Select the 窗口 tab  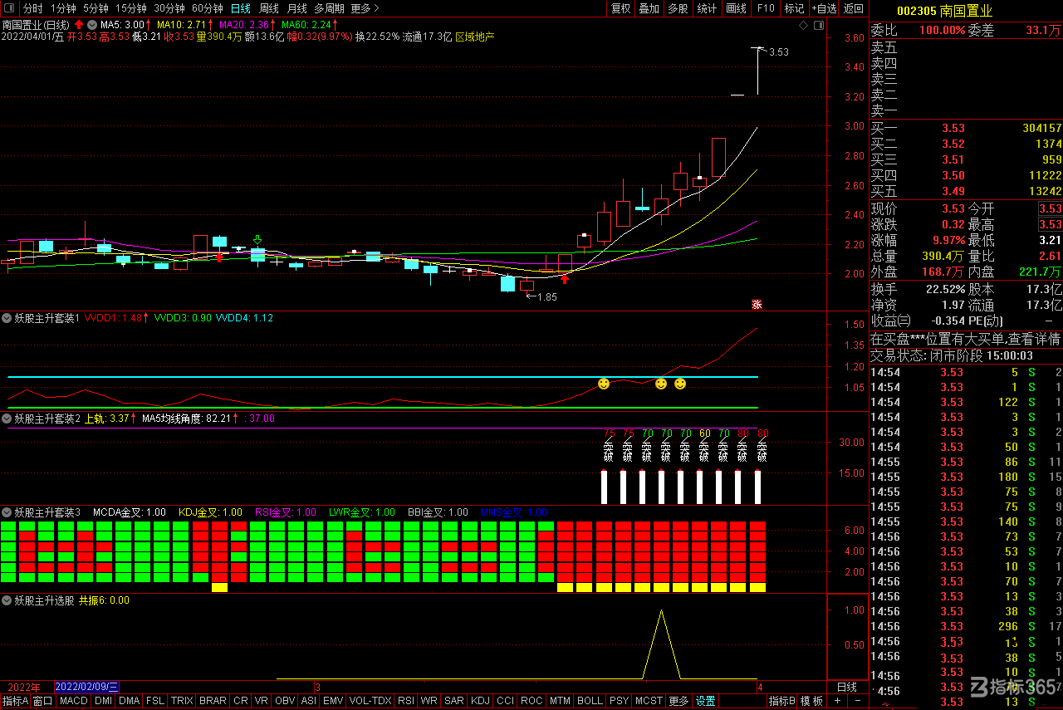click(x=43, y=701)
